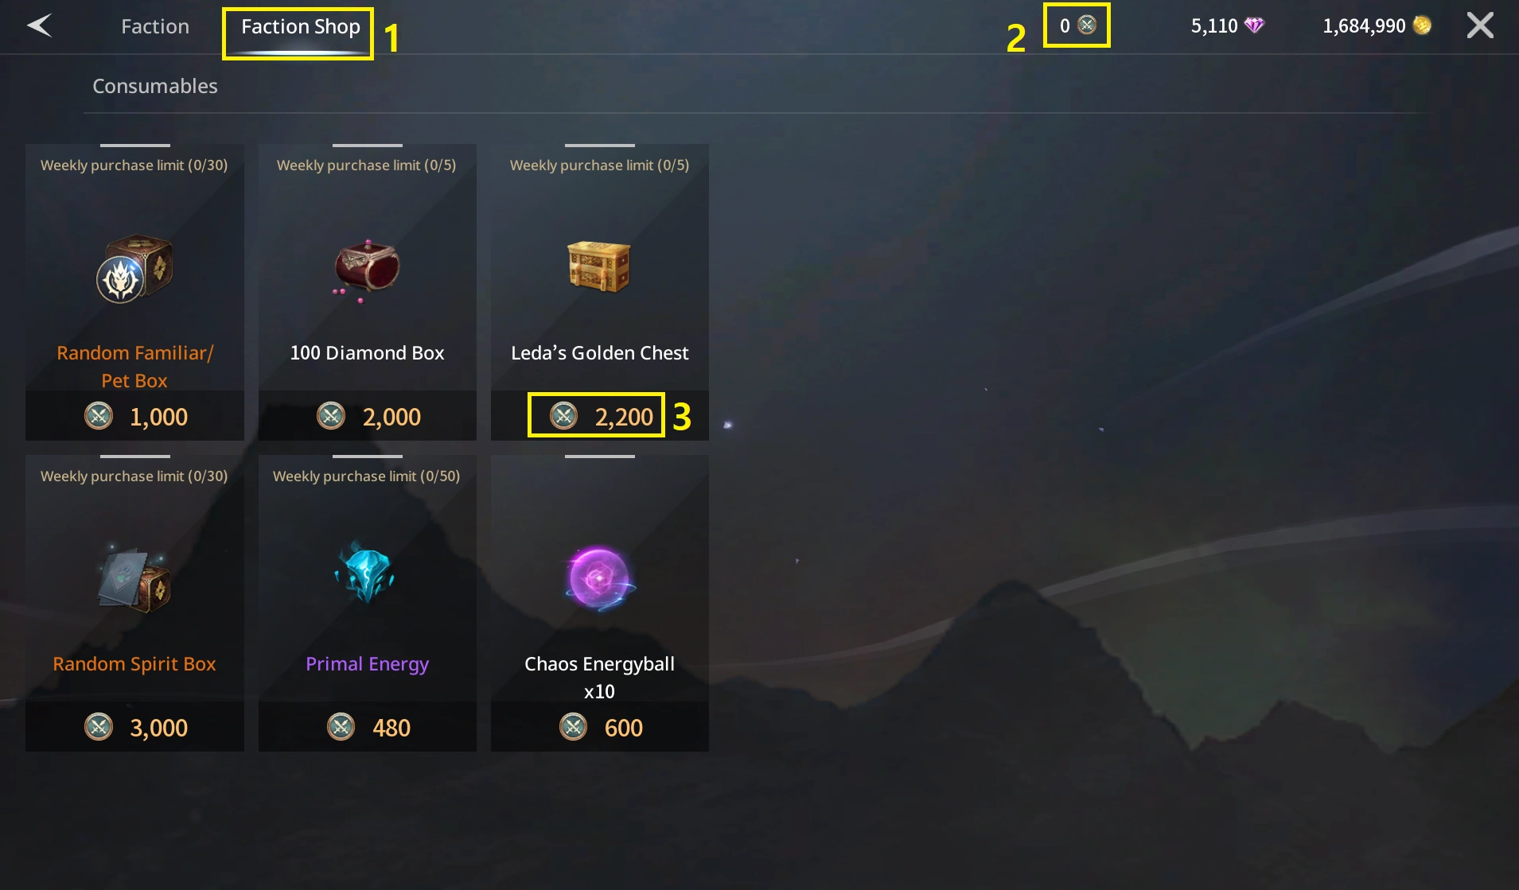The height and width of the screenshot is (890, 1519).
Task: Buy Chaos Energyball x10 for 600
Action: (600, 727)
